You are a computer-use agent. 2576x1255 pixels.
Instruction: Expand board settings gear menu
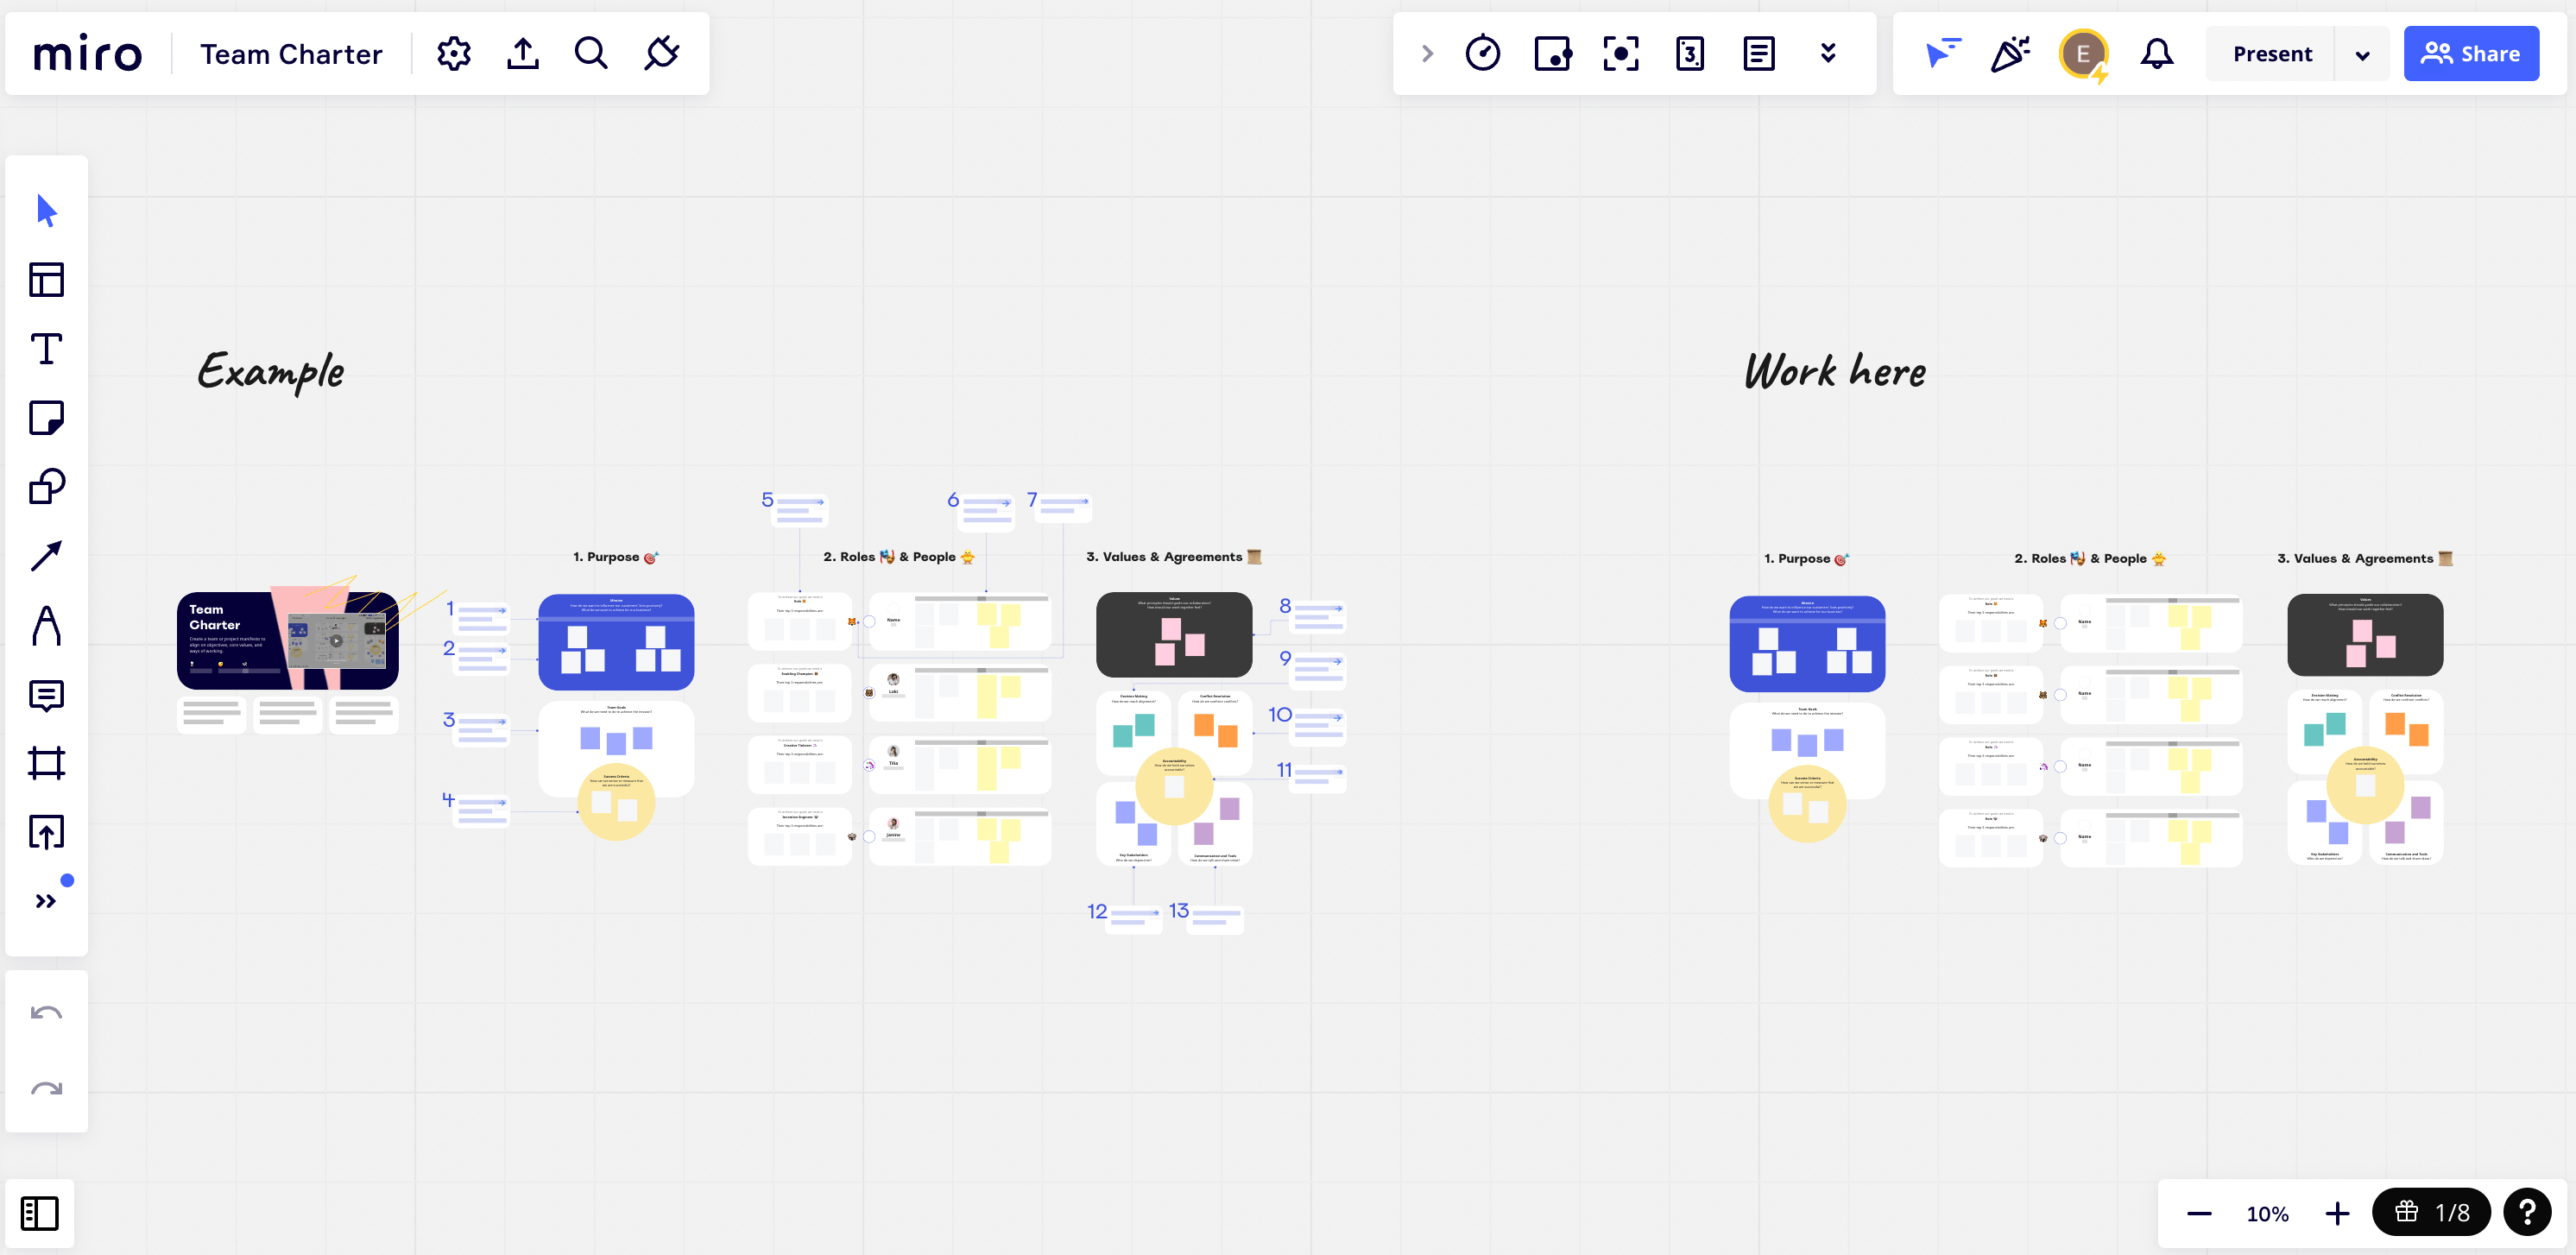click(453, 54)
